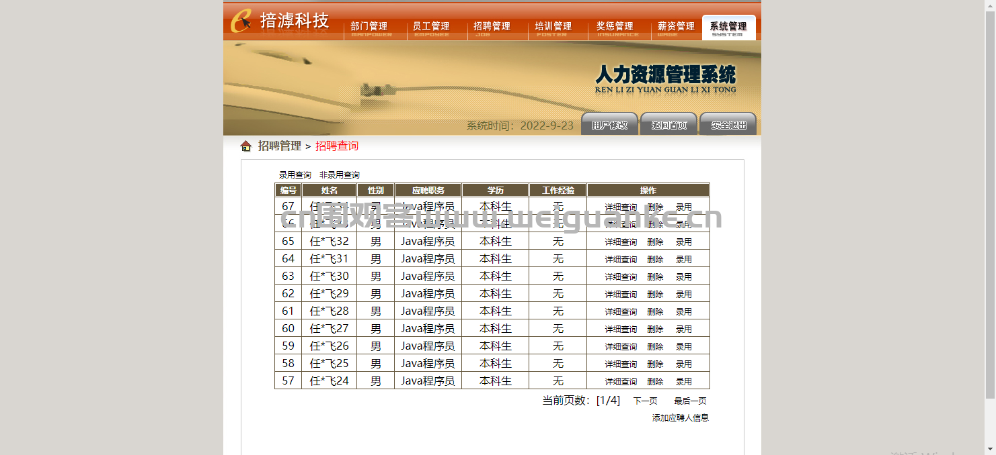
Task: Open the 非录用查询 link
Action: click(340, 174)
